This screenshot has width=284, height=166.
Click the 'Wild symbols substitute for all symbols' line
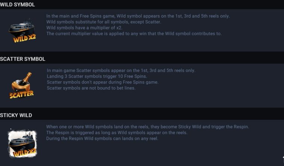tap(104, 22)
